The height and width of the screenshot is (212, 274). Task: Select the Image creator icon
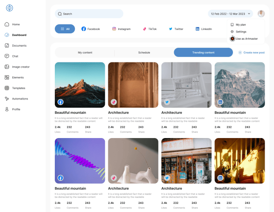pyautogui.click(x=7, y=67)
